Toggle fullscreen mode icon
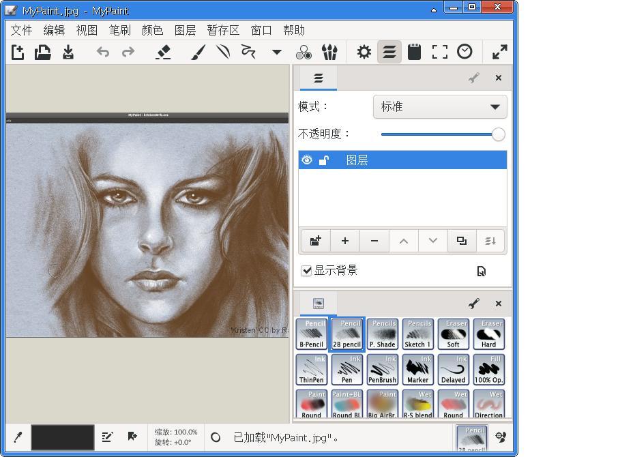This screenshot has height=457, width=620. point(500,52)
